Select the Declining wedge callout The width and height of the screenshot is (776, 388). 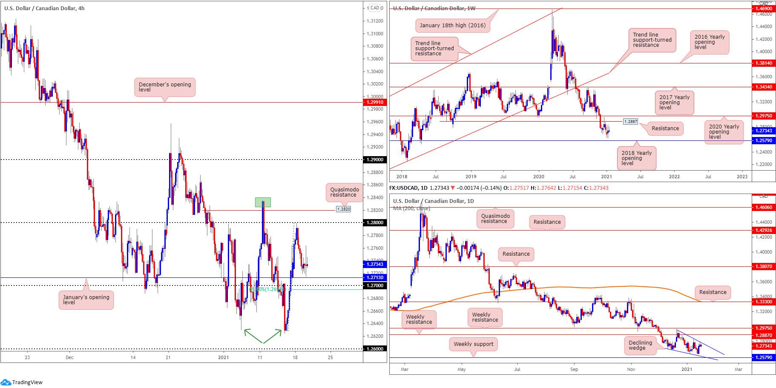click(x=640, y=345)
